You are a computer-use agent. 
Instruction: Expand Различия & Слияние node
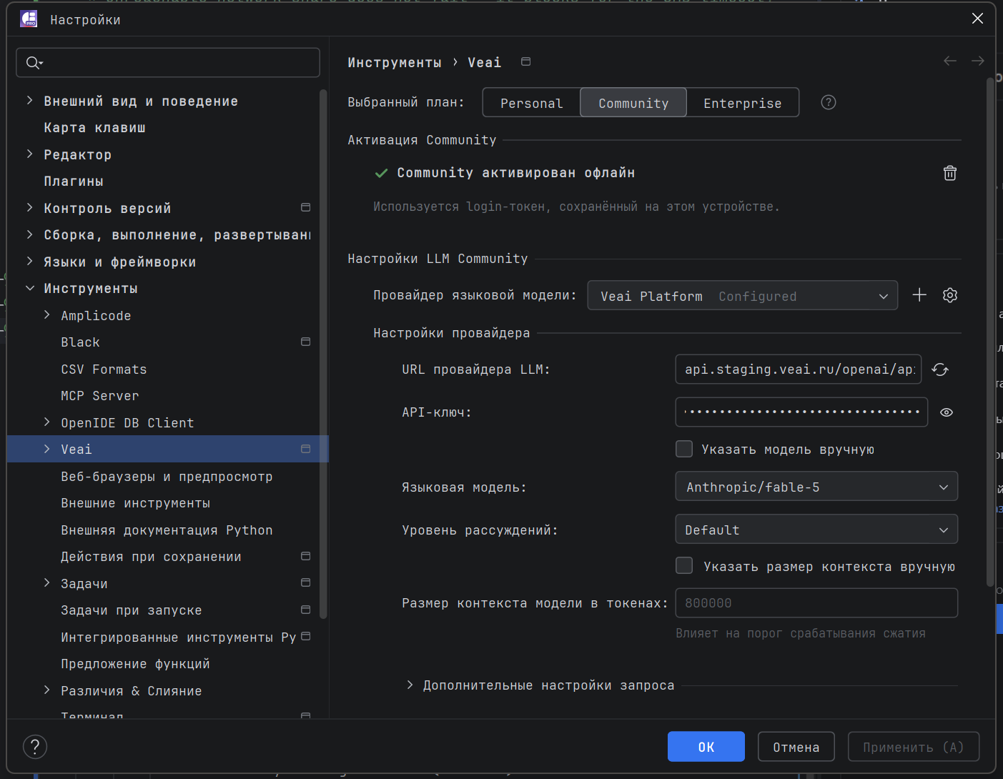(x=47, y=690)
